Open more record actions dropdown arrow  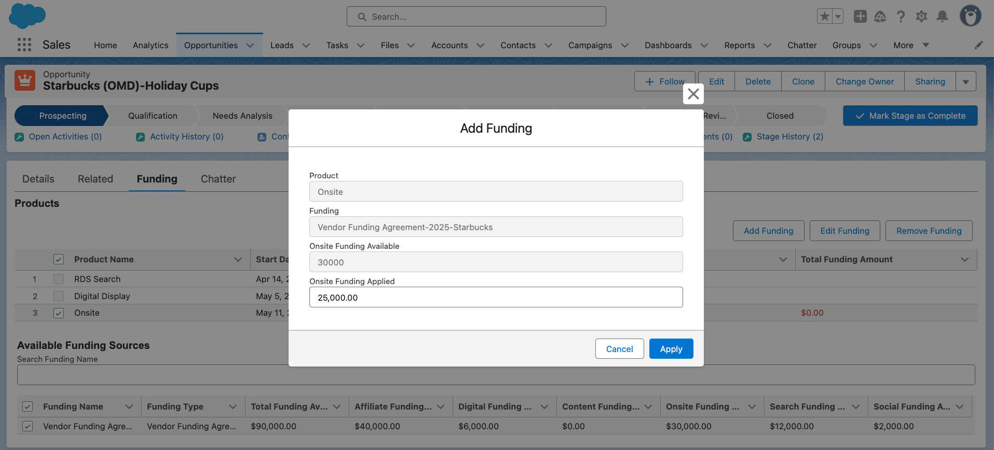(x=965, y=81)
